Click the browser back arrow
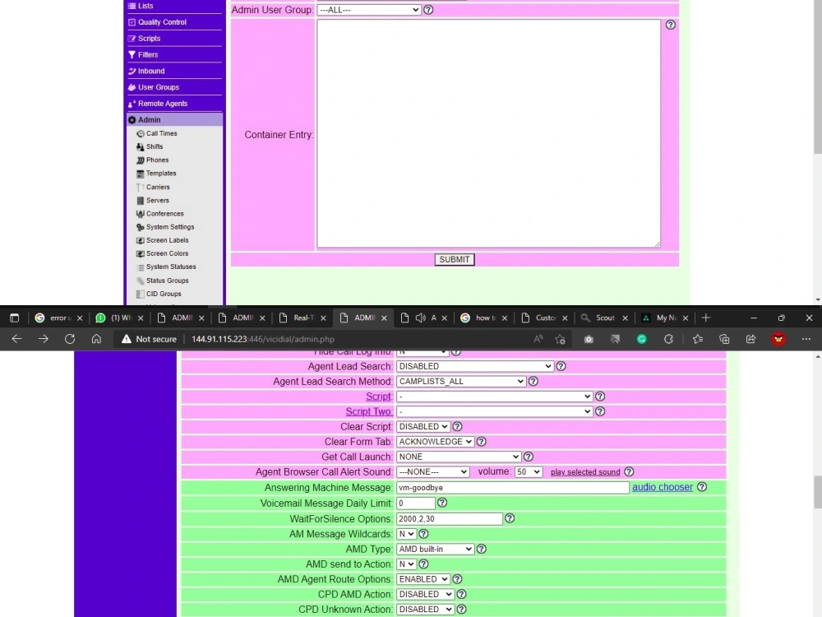The height and width of the screenshot is (617, 822). (x=16, y=339)
